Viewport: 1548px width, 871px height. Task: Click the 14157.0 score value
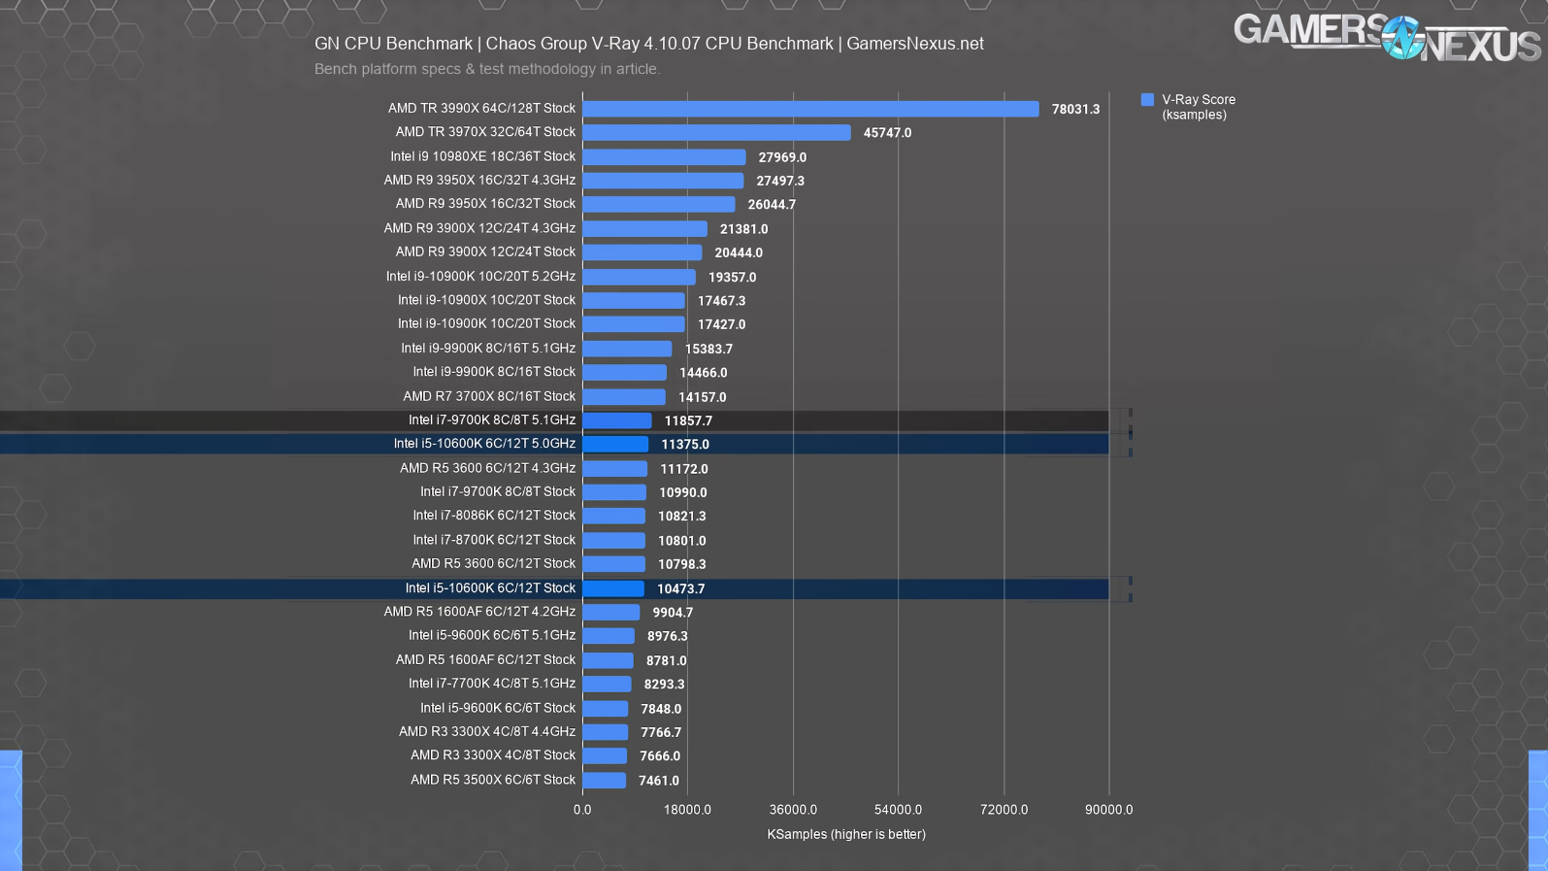(702, 397)
